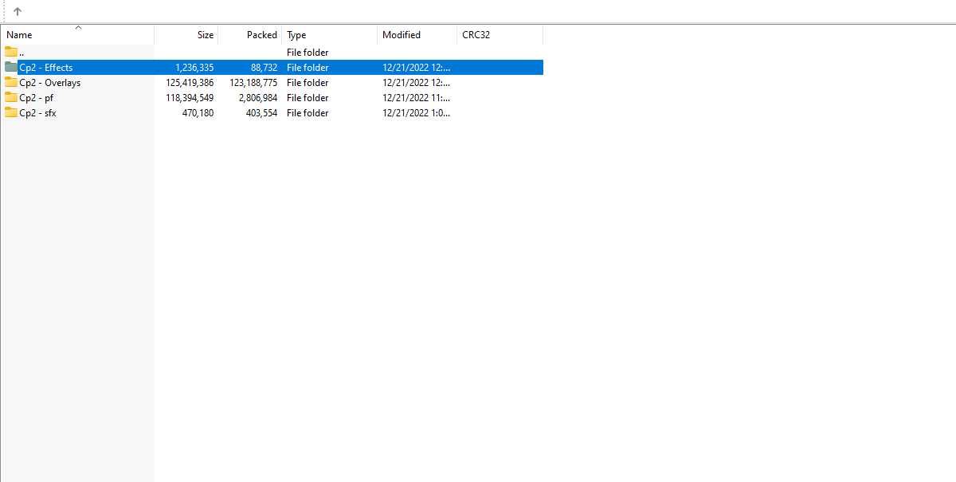
Task: Click the Cp2 - Effects folder icon
Action: tap(11, 67)
